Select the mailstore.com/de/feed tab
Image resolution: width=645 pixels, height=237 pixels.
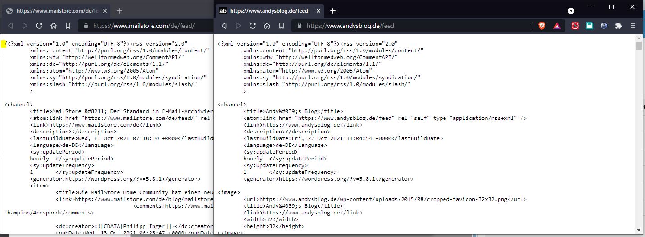[x=54, y=10]
